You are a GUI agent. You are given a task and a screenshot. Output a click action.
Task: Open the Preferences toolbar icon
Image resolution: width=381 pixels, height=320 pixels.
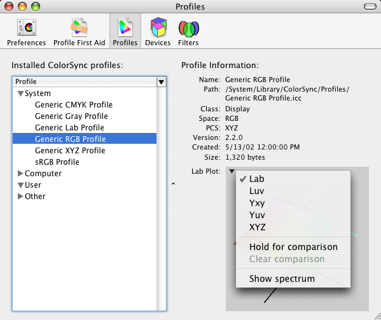point(27,27)
